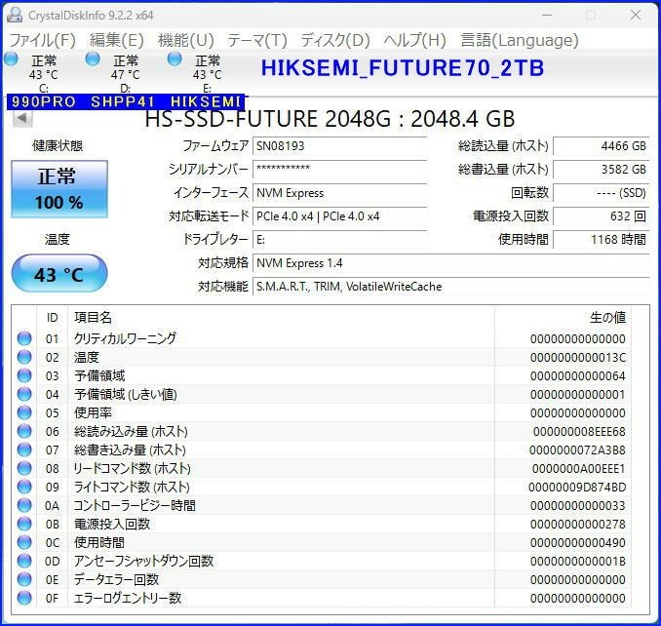Viewport: 661px width, 626px height.
Task: Click rotation rate value ---- (SSD)
Action: click(602, 193)
